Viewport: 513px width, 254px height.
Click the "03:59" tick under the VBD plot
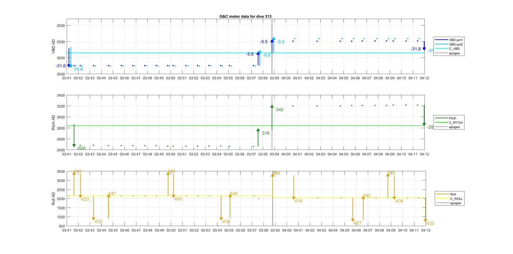click(x=274, y=78)
